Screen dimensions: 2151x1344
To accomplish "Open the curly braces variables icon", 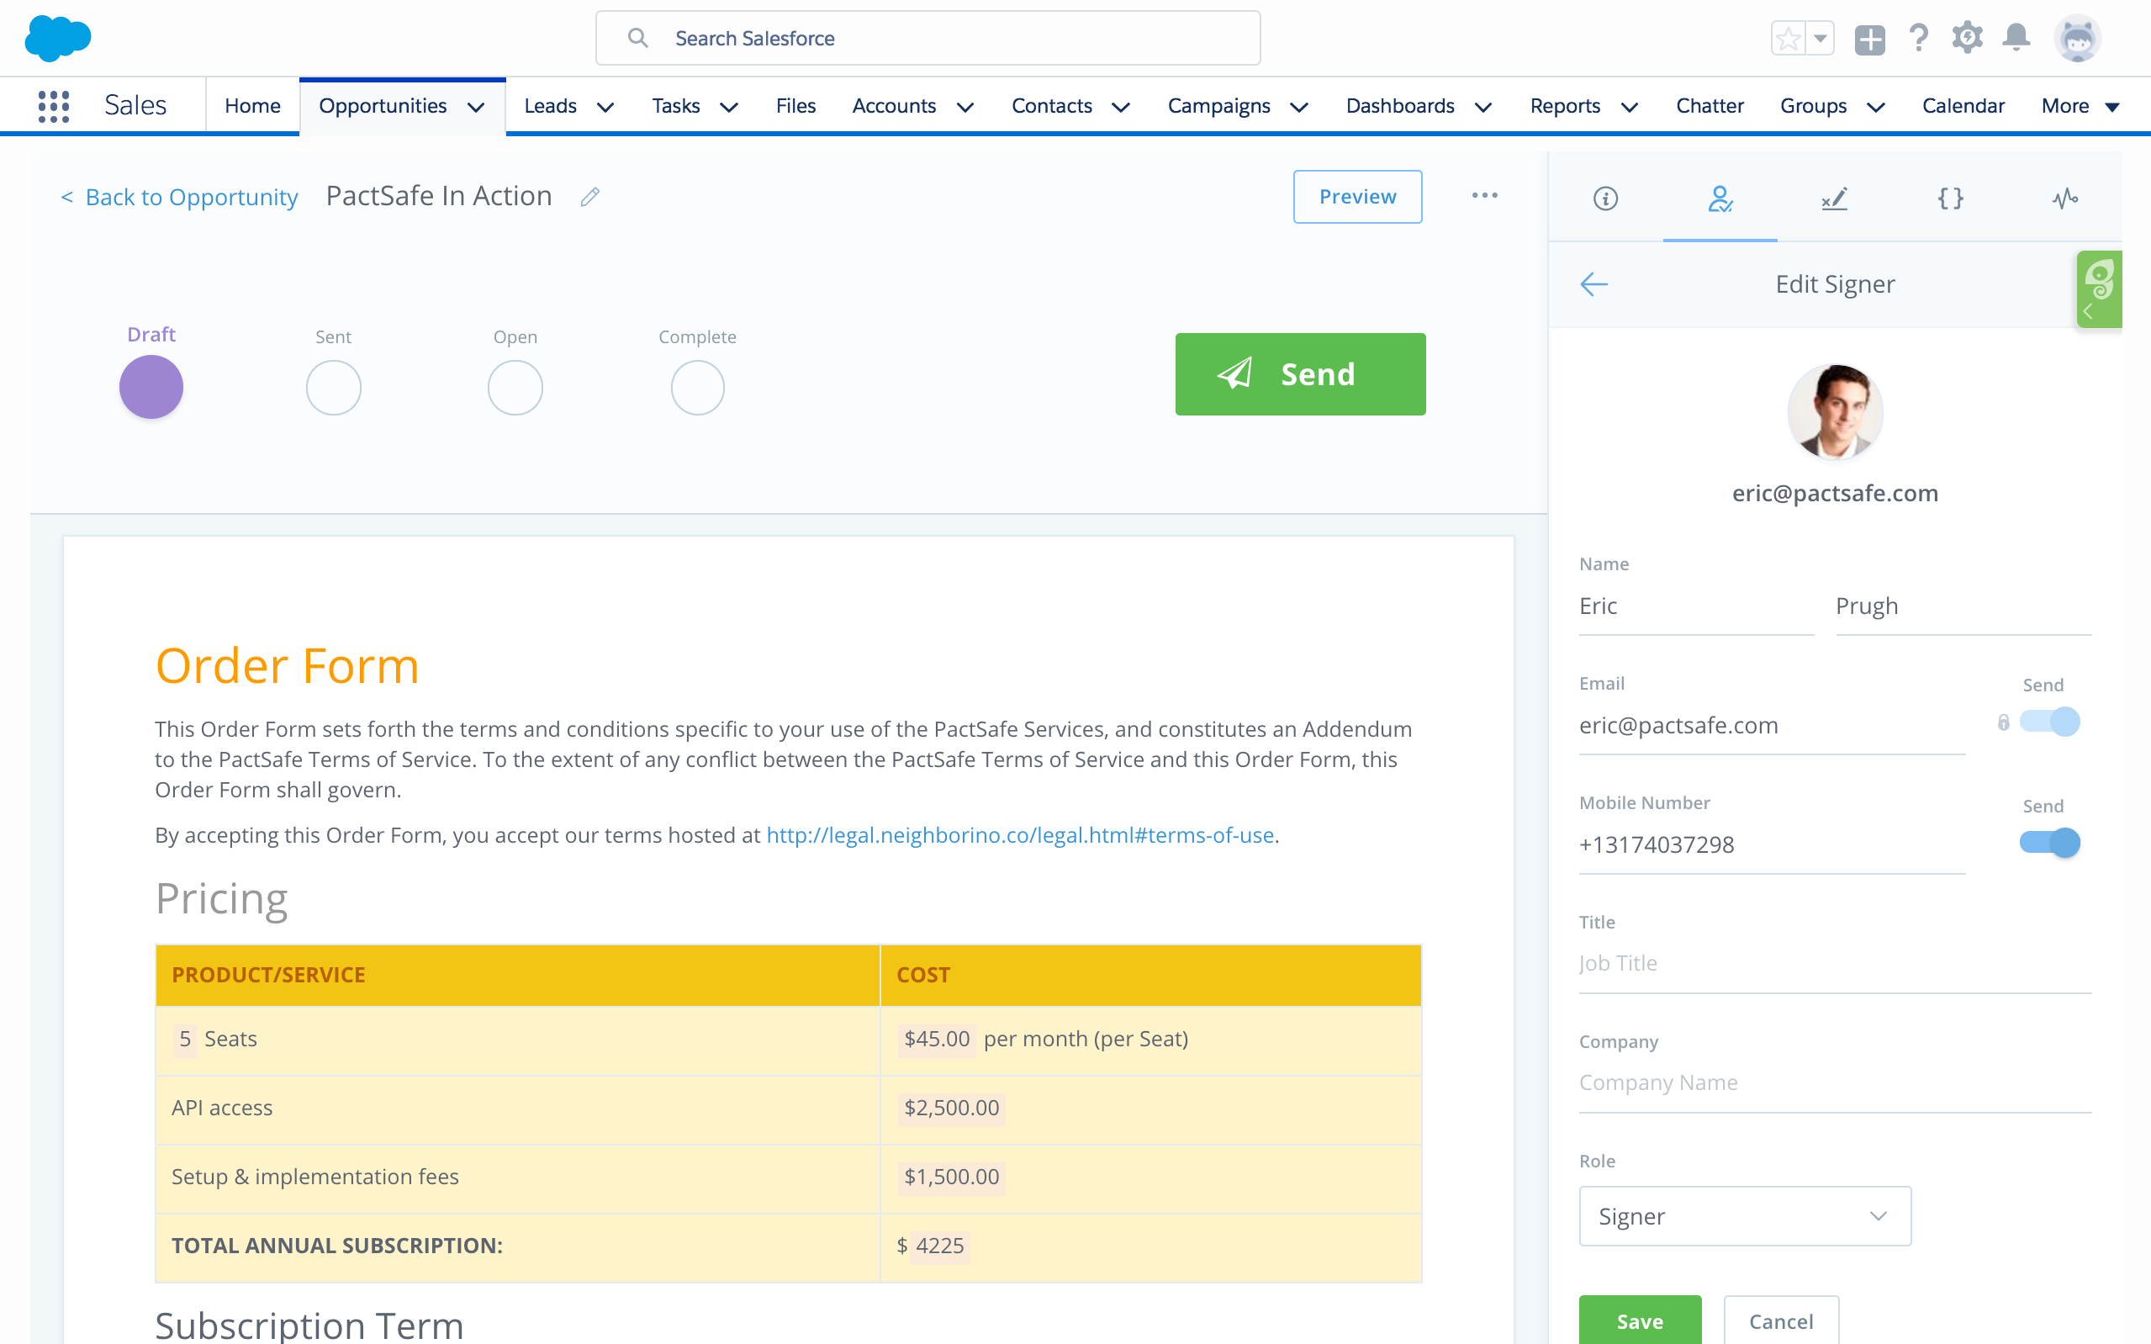I will 1949,198.
